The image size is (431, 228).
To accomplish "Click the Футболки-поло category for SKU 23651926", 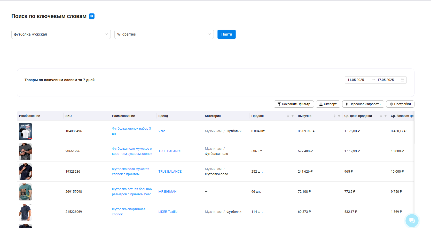I will point(216,154).
